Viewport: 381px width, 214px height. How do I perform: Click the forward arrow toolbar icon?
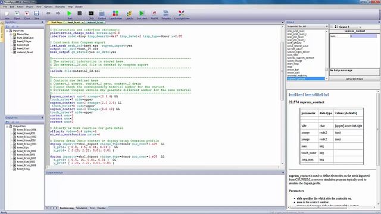pyautogui.click(x=58, y=13)
